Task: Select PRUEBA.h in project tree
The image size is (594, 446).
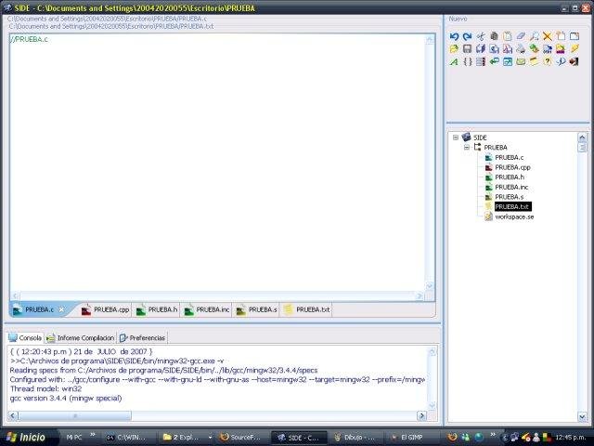Action: [510, 177]
